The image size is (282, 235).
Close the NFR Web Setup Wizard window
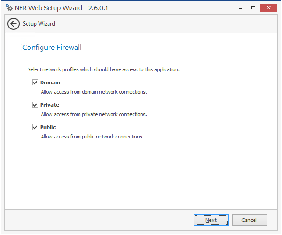point(268,8)
